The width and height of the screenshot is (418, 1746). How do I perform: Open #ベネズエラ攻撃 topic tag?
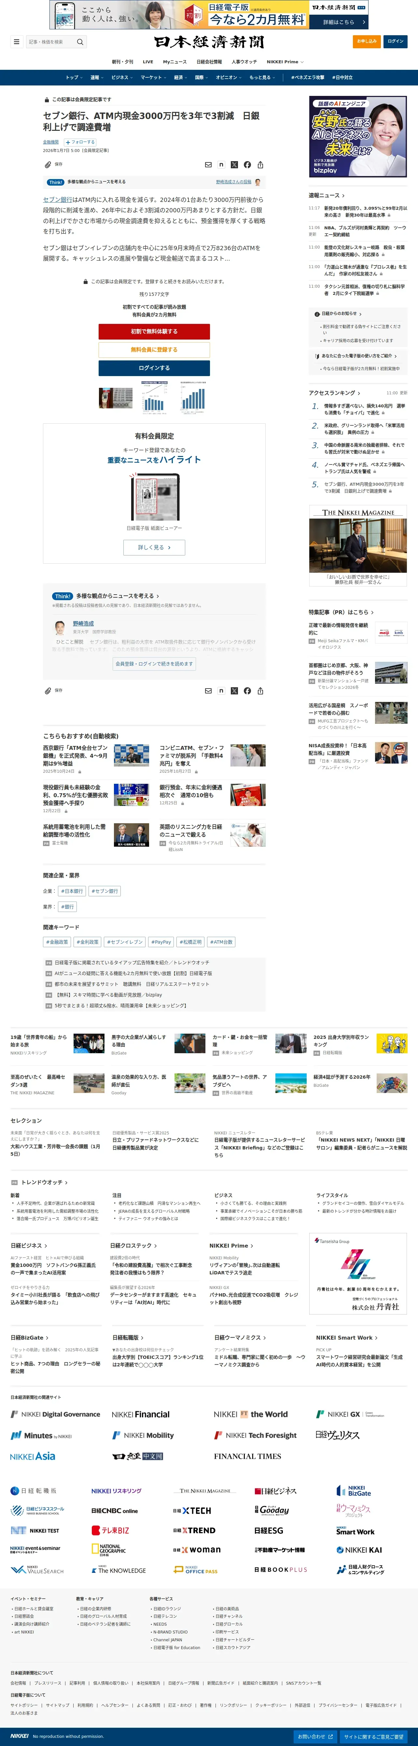click(x=308, y=77)
